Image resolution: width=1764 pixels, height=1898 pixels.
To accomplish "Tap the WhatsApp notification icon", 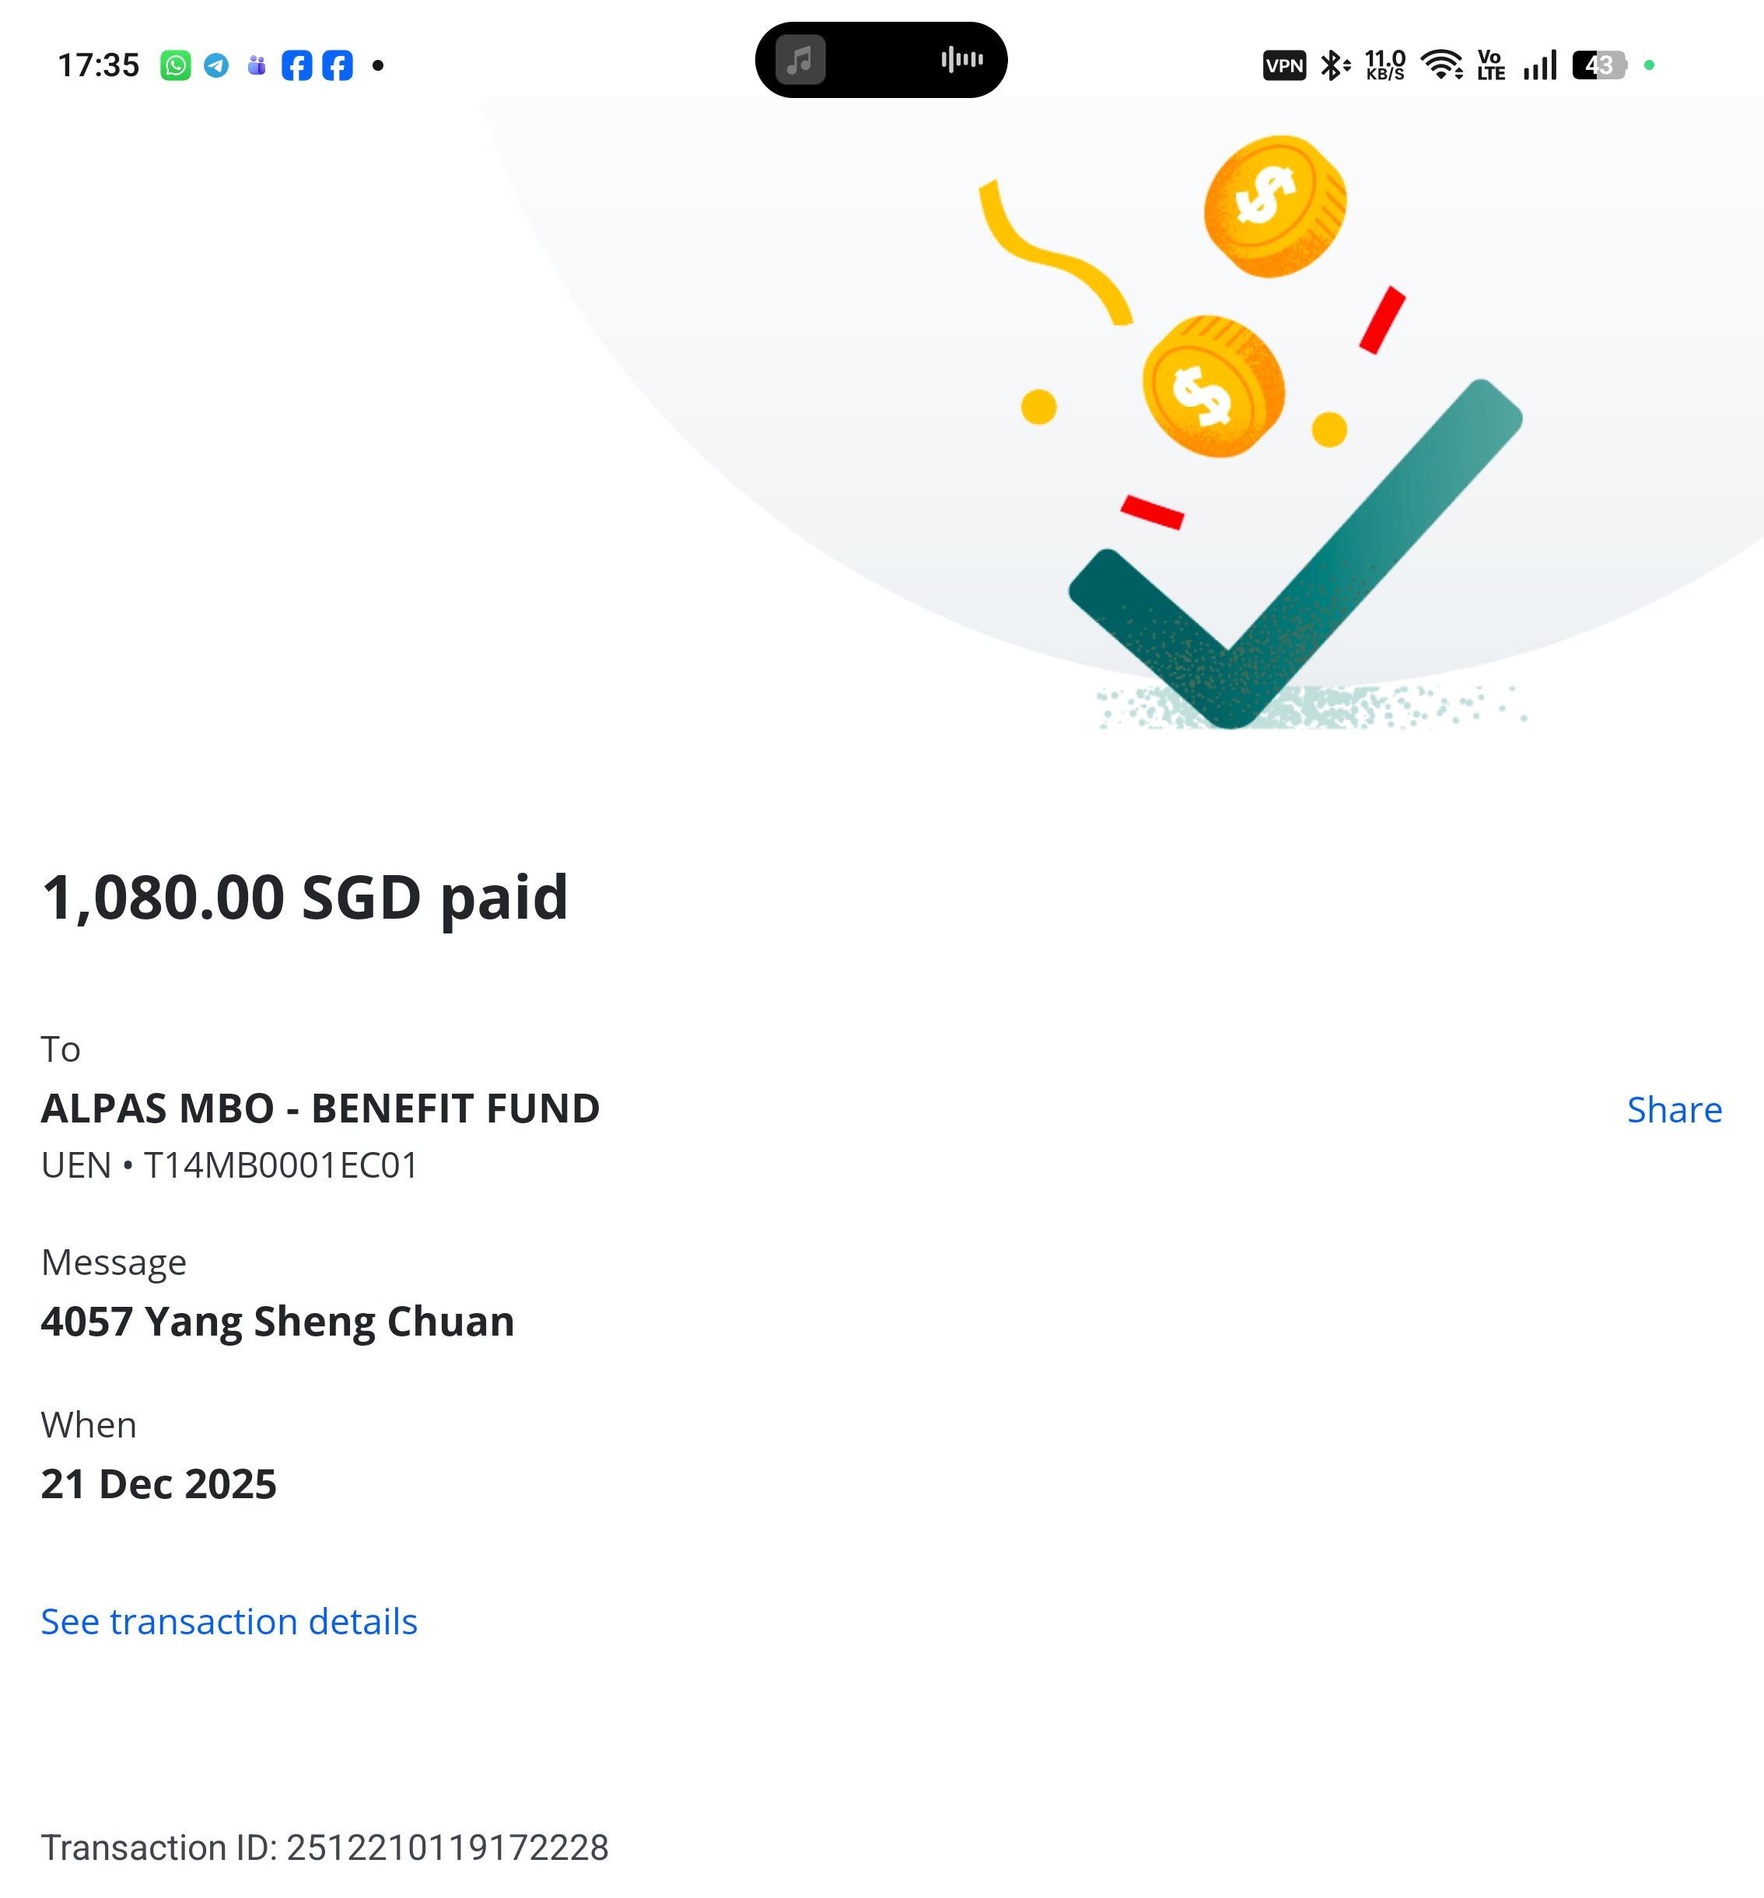I will pos(176,65).
